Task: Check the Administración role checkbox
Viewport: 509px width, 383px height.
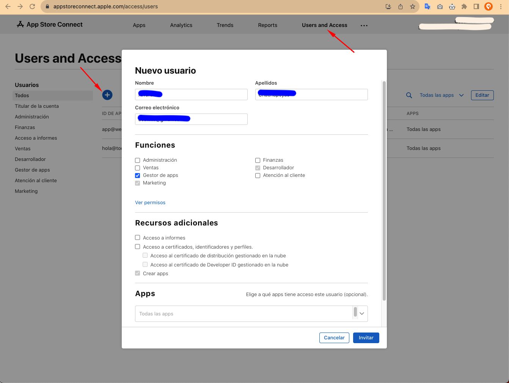Action: (x=138, y=160)
